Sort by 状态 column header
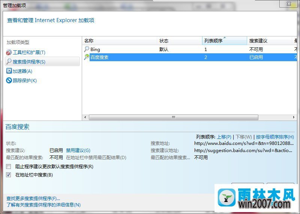 coord(180,41)
